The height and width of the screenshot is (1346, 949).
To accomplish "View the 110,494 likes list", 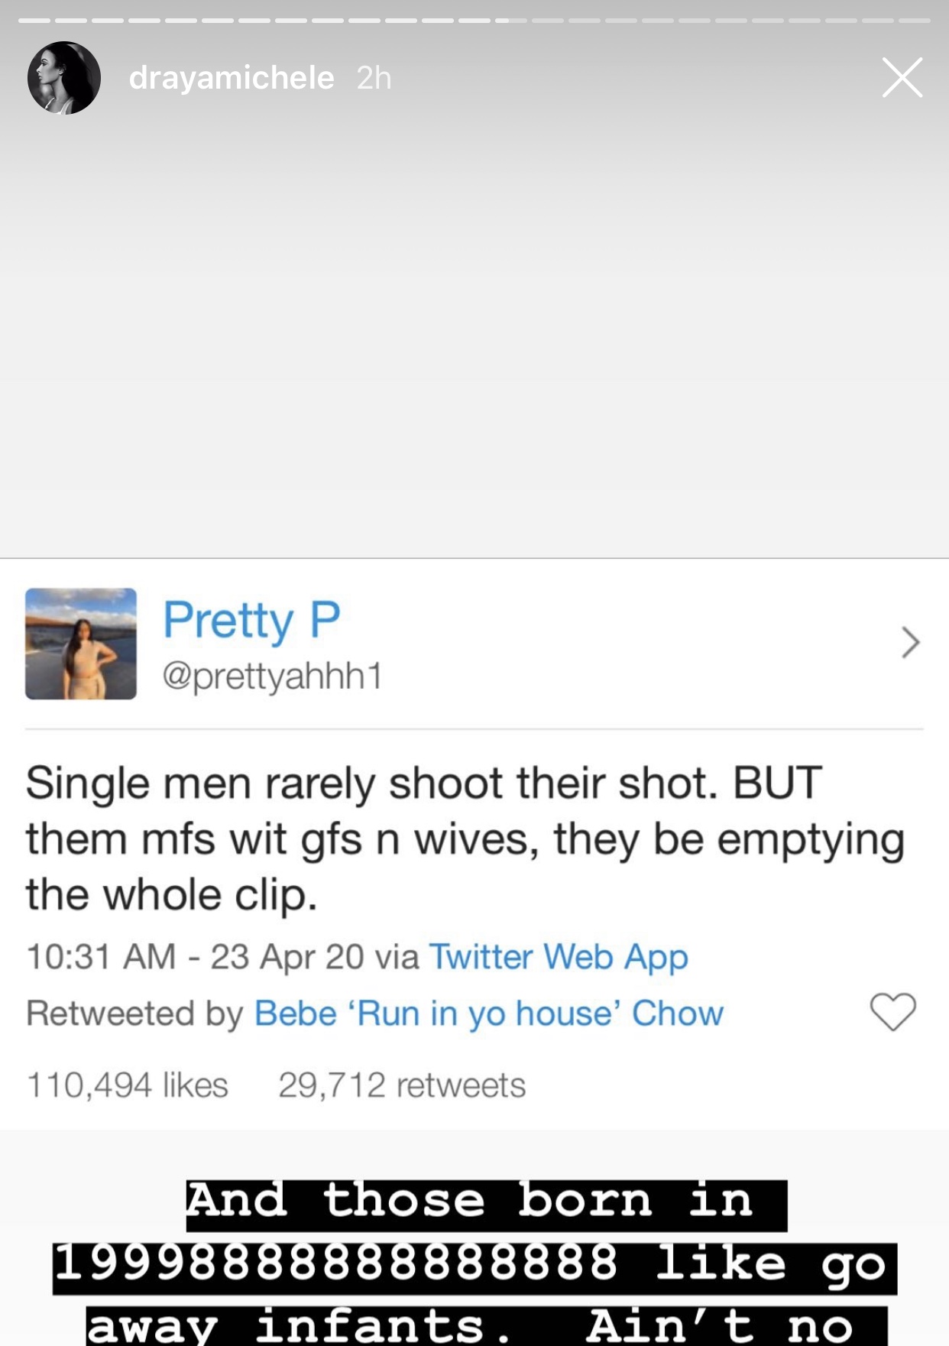I will (128, 1085).
